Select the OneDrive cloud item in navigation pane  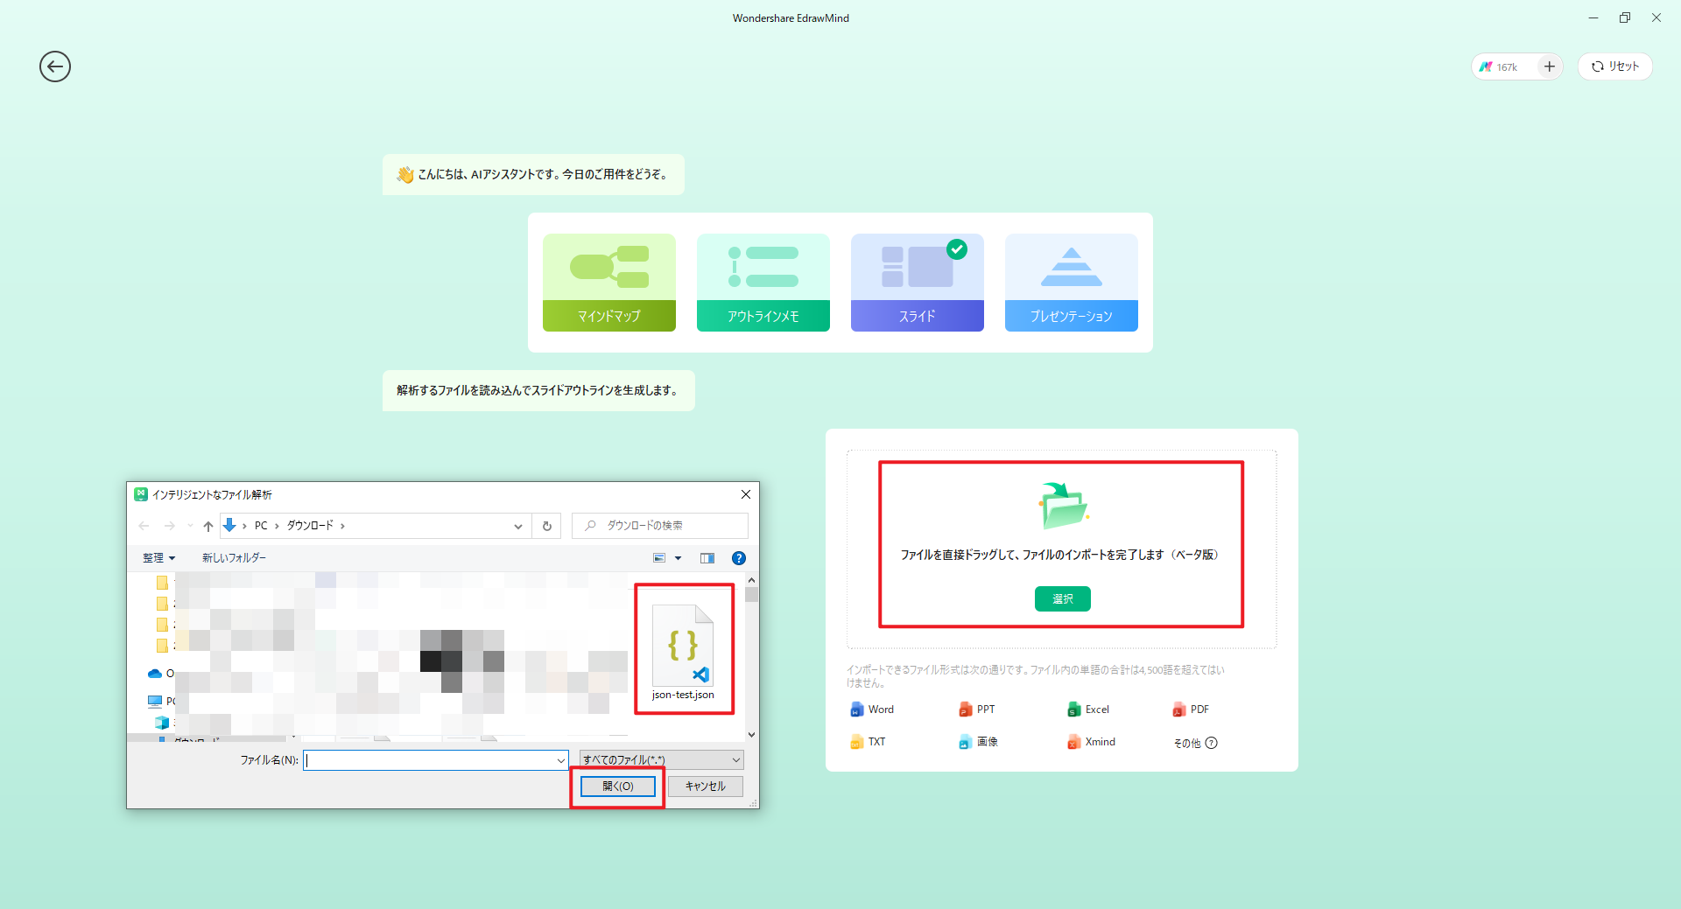161,674
